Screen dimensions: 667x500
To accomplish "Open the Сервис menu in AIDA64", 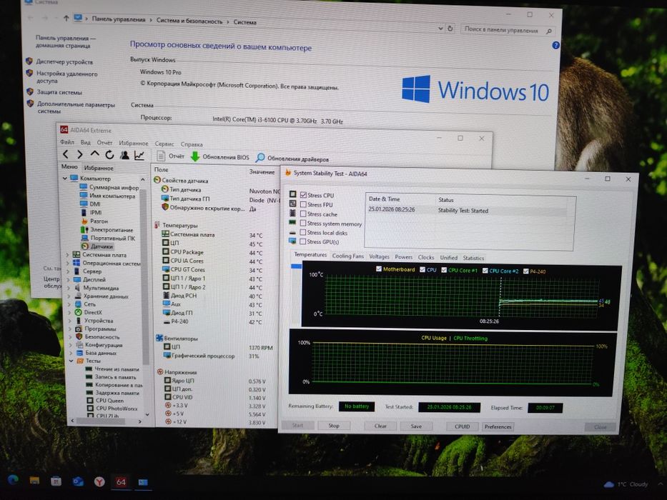I will pyautogui.click(x=164, y=144).
